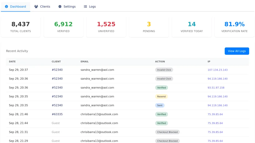Screen dimensions: 255x143
Task: Click IP 94.119.166.140 in Sep 29, 20:36 row
Action: [x=218, y=79]
